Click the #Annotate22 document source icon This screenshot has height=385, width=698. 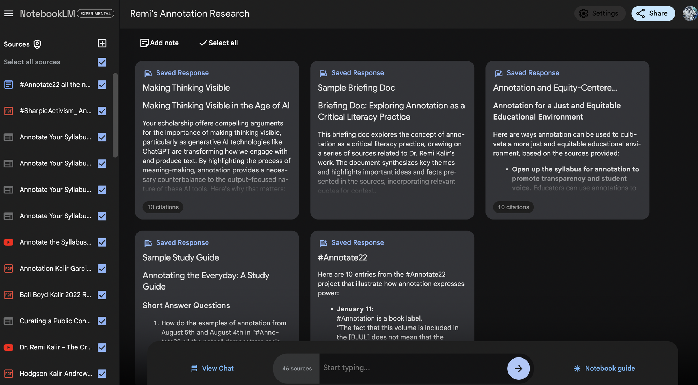(x=8, y=85)
